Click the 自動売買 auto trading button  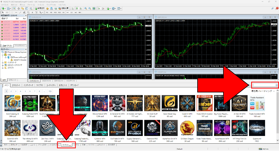click(x=64, y=8)
